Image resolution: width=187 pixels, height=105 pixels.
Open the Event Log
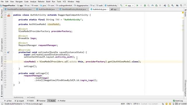(x=178, y=101)
